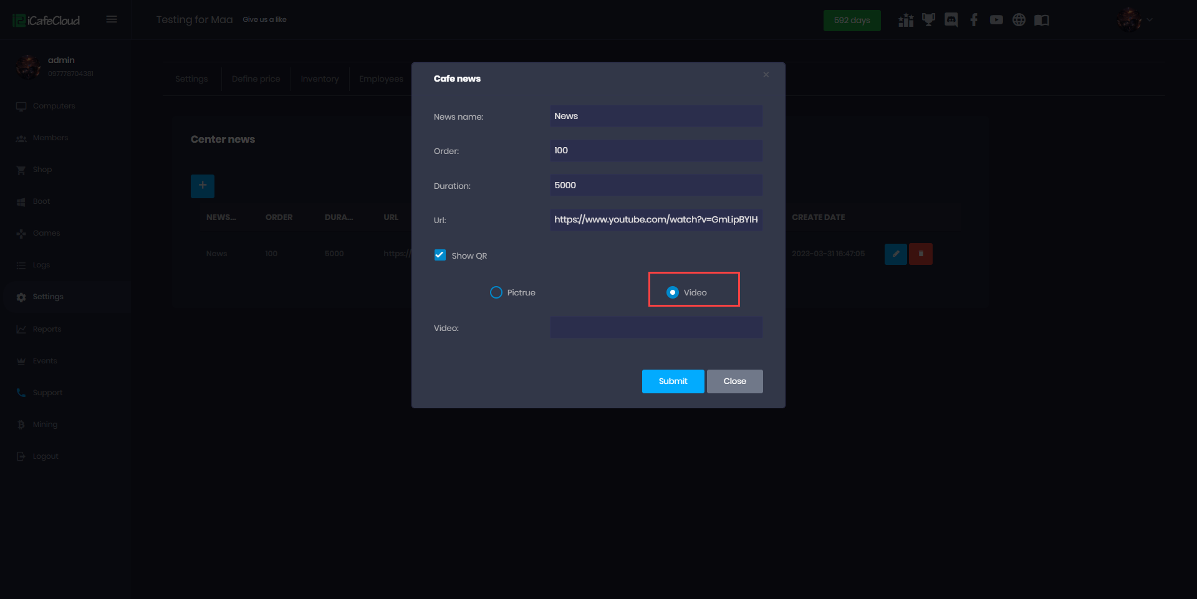Toggle the hamburger sidebar menu
This screenshot has width=1197, height=599.
tap(112, 19)
